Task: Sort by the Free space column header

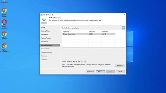Action: pos(95,32)
